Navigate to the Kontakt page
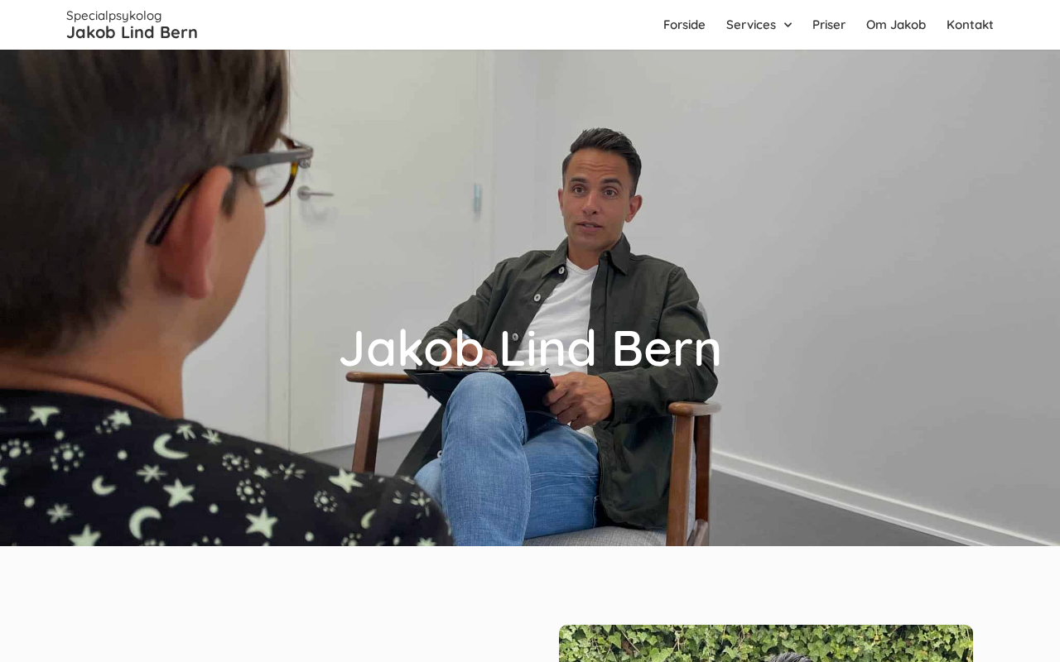The image size is (1060, 662). (970, 25)
